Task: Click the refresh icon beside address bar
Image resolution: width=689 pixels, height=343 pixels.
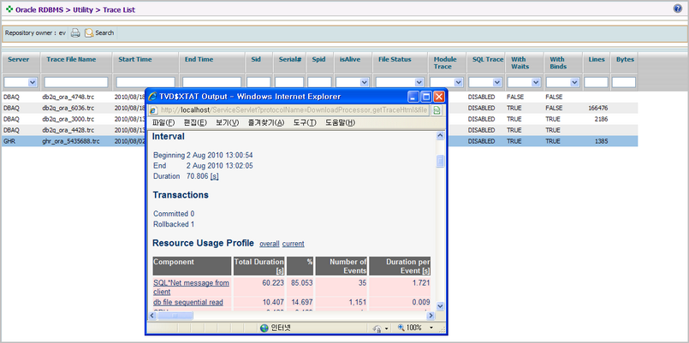Action: pyautogui.click(x=437, y=110)
